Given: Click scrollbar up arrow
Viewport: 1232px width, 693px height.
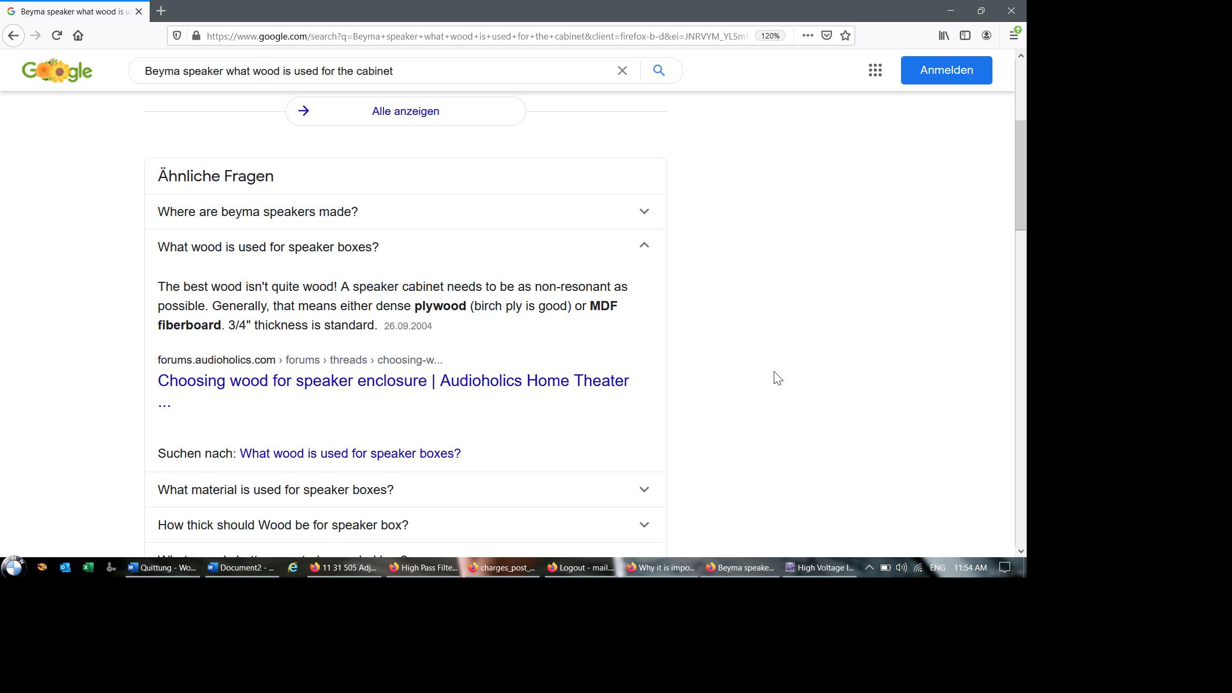Looking at the screenshot, I should tap(1021, 56).
